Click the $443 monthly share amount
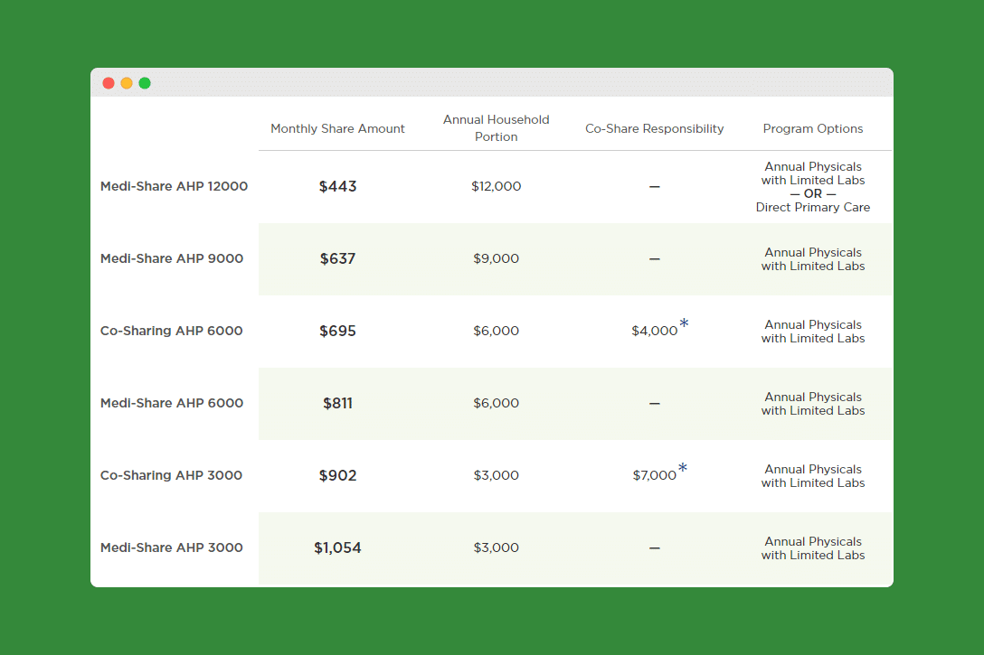 [x=337, y=186]
